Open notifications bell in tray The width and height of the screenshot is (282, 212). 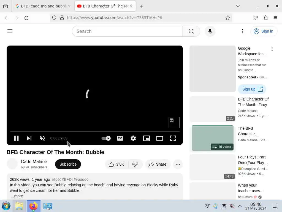207,206
